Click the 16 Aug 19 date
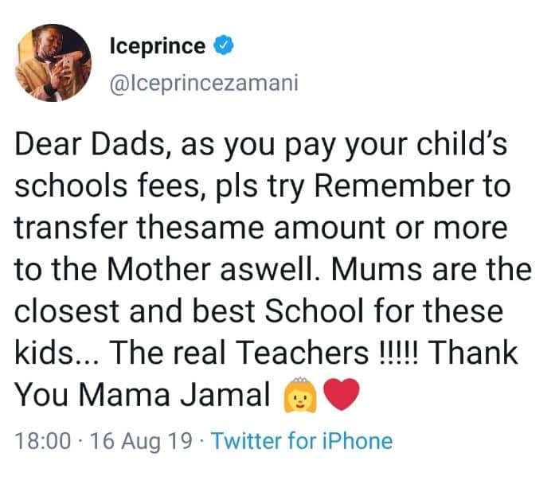 click(141, 441)
